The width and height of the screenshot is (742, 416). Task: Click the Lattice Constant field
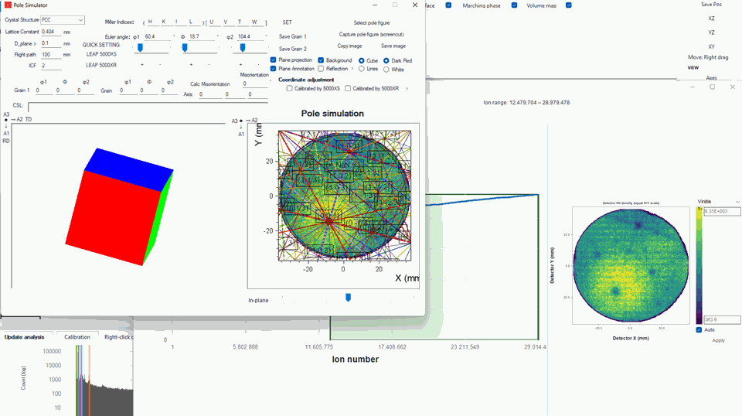(x=51, y=32)
